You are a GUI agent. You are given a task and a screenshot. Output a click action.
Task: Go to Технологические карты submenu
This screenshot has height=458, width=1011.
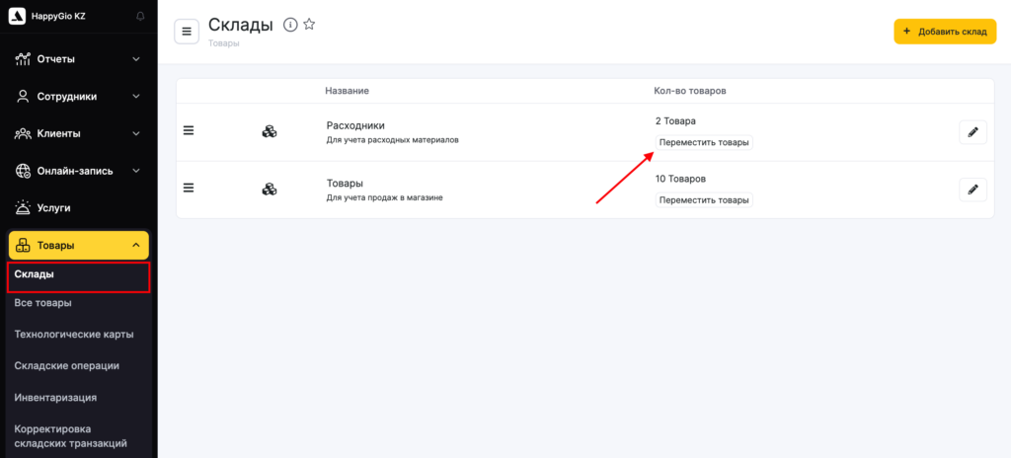[x=74, y=335]
